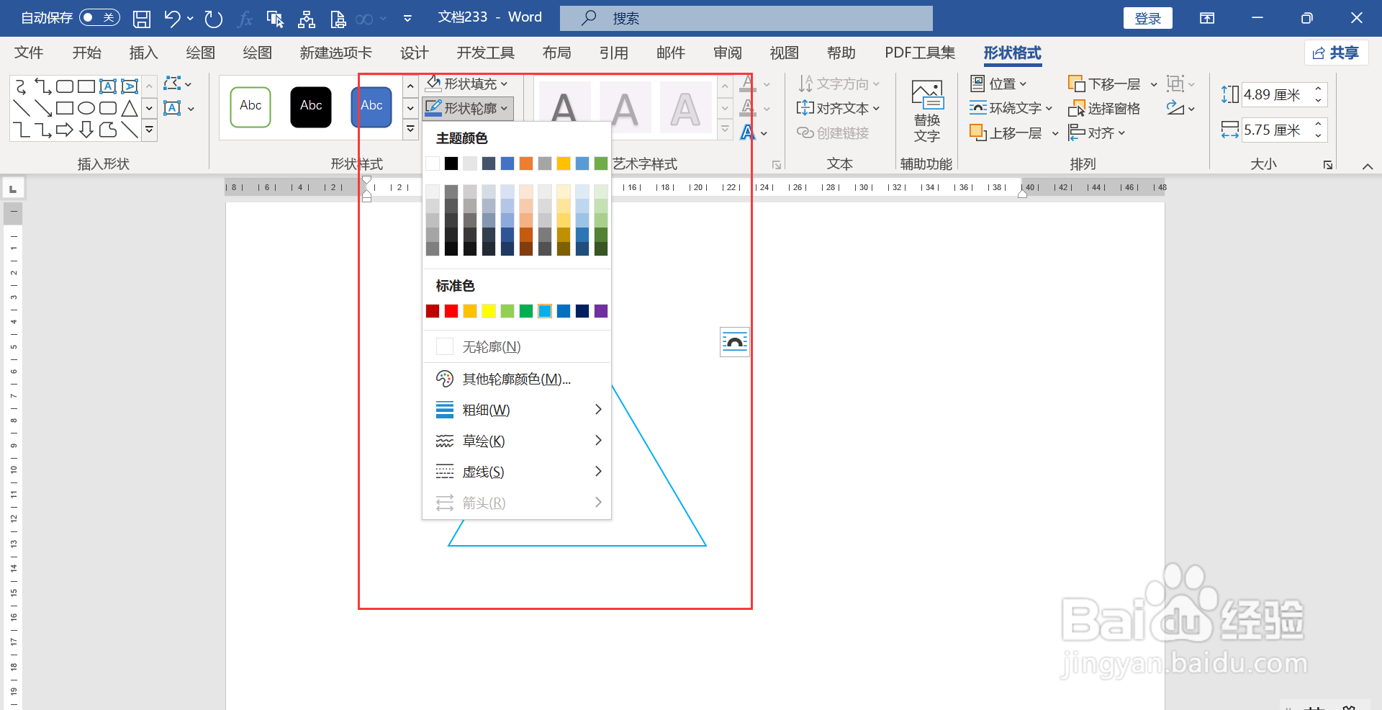Open the 选择窗格 selection pane
Viewport: 1382px width, 710px height.
coord(1104,108)
